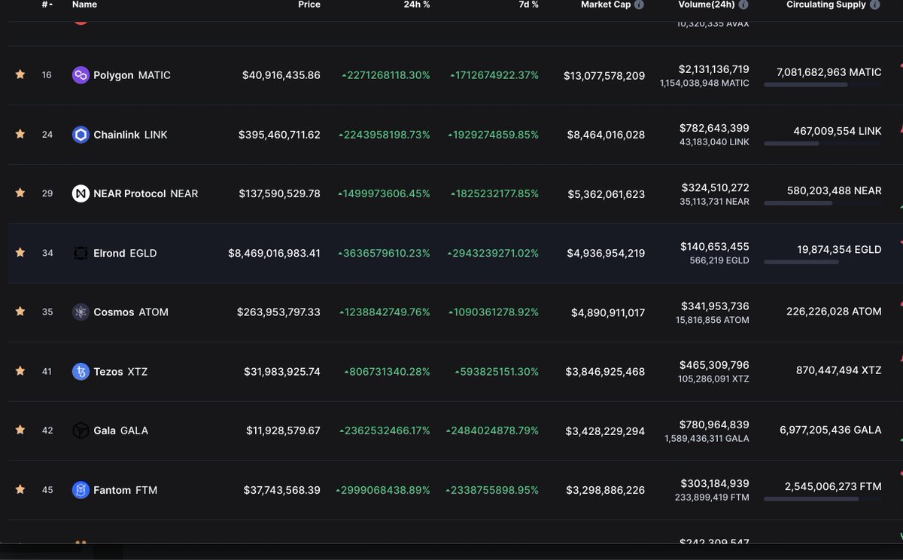Image resolution: width=903 pixels, height=560 pixels.
Task: Click NEAR circulating supply progress bar
Action: click(822, 203)
